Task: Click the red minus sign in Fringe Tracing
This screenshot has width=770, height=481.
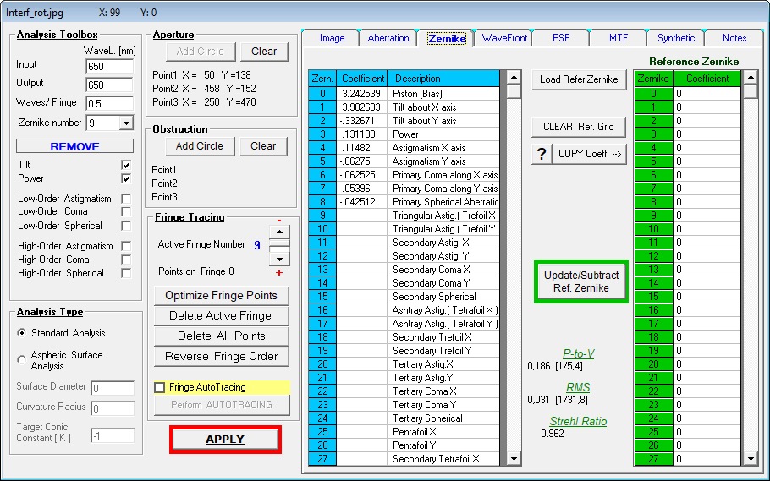Action: tap(279, 220)
